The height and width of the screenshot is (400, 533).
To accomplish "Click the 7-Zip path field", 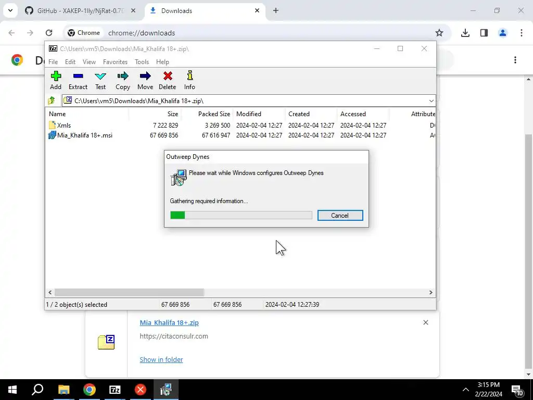I will (x=248, y=101).
